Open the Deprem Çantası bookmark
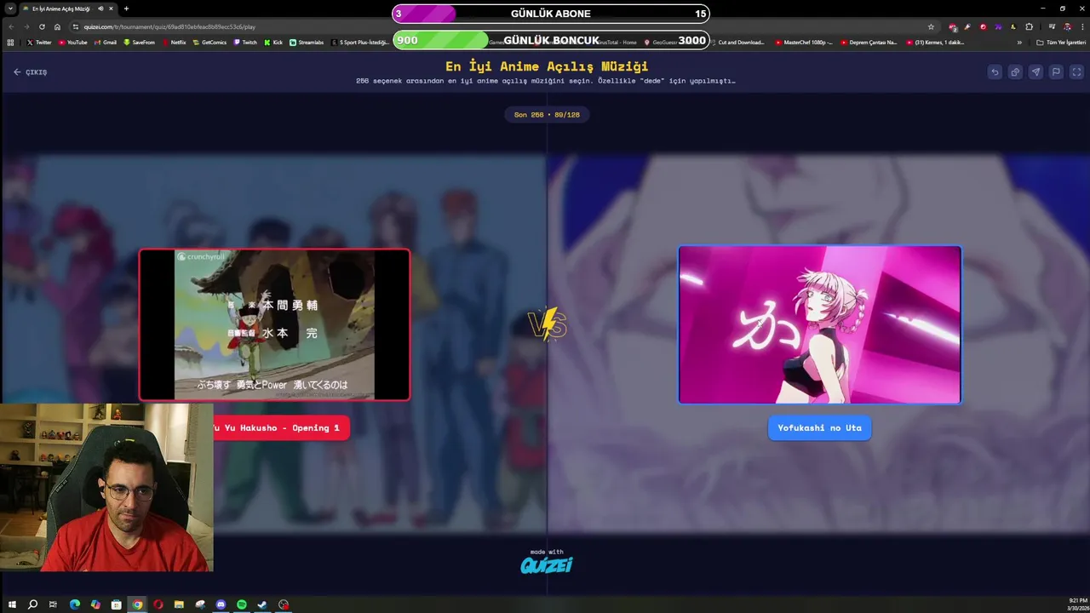Viewport: 1090px width, 613px height. point(869,42)
